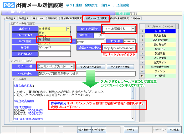Click the mail body scrollbar down arrow

(132, 119)
